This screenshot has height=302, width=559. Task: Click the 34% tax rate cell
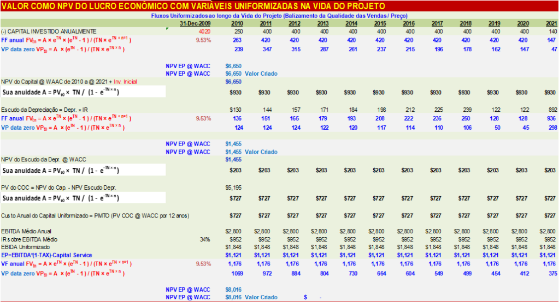point(205,239)
